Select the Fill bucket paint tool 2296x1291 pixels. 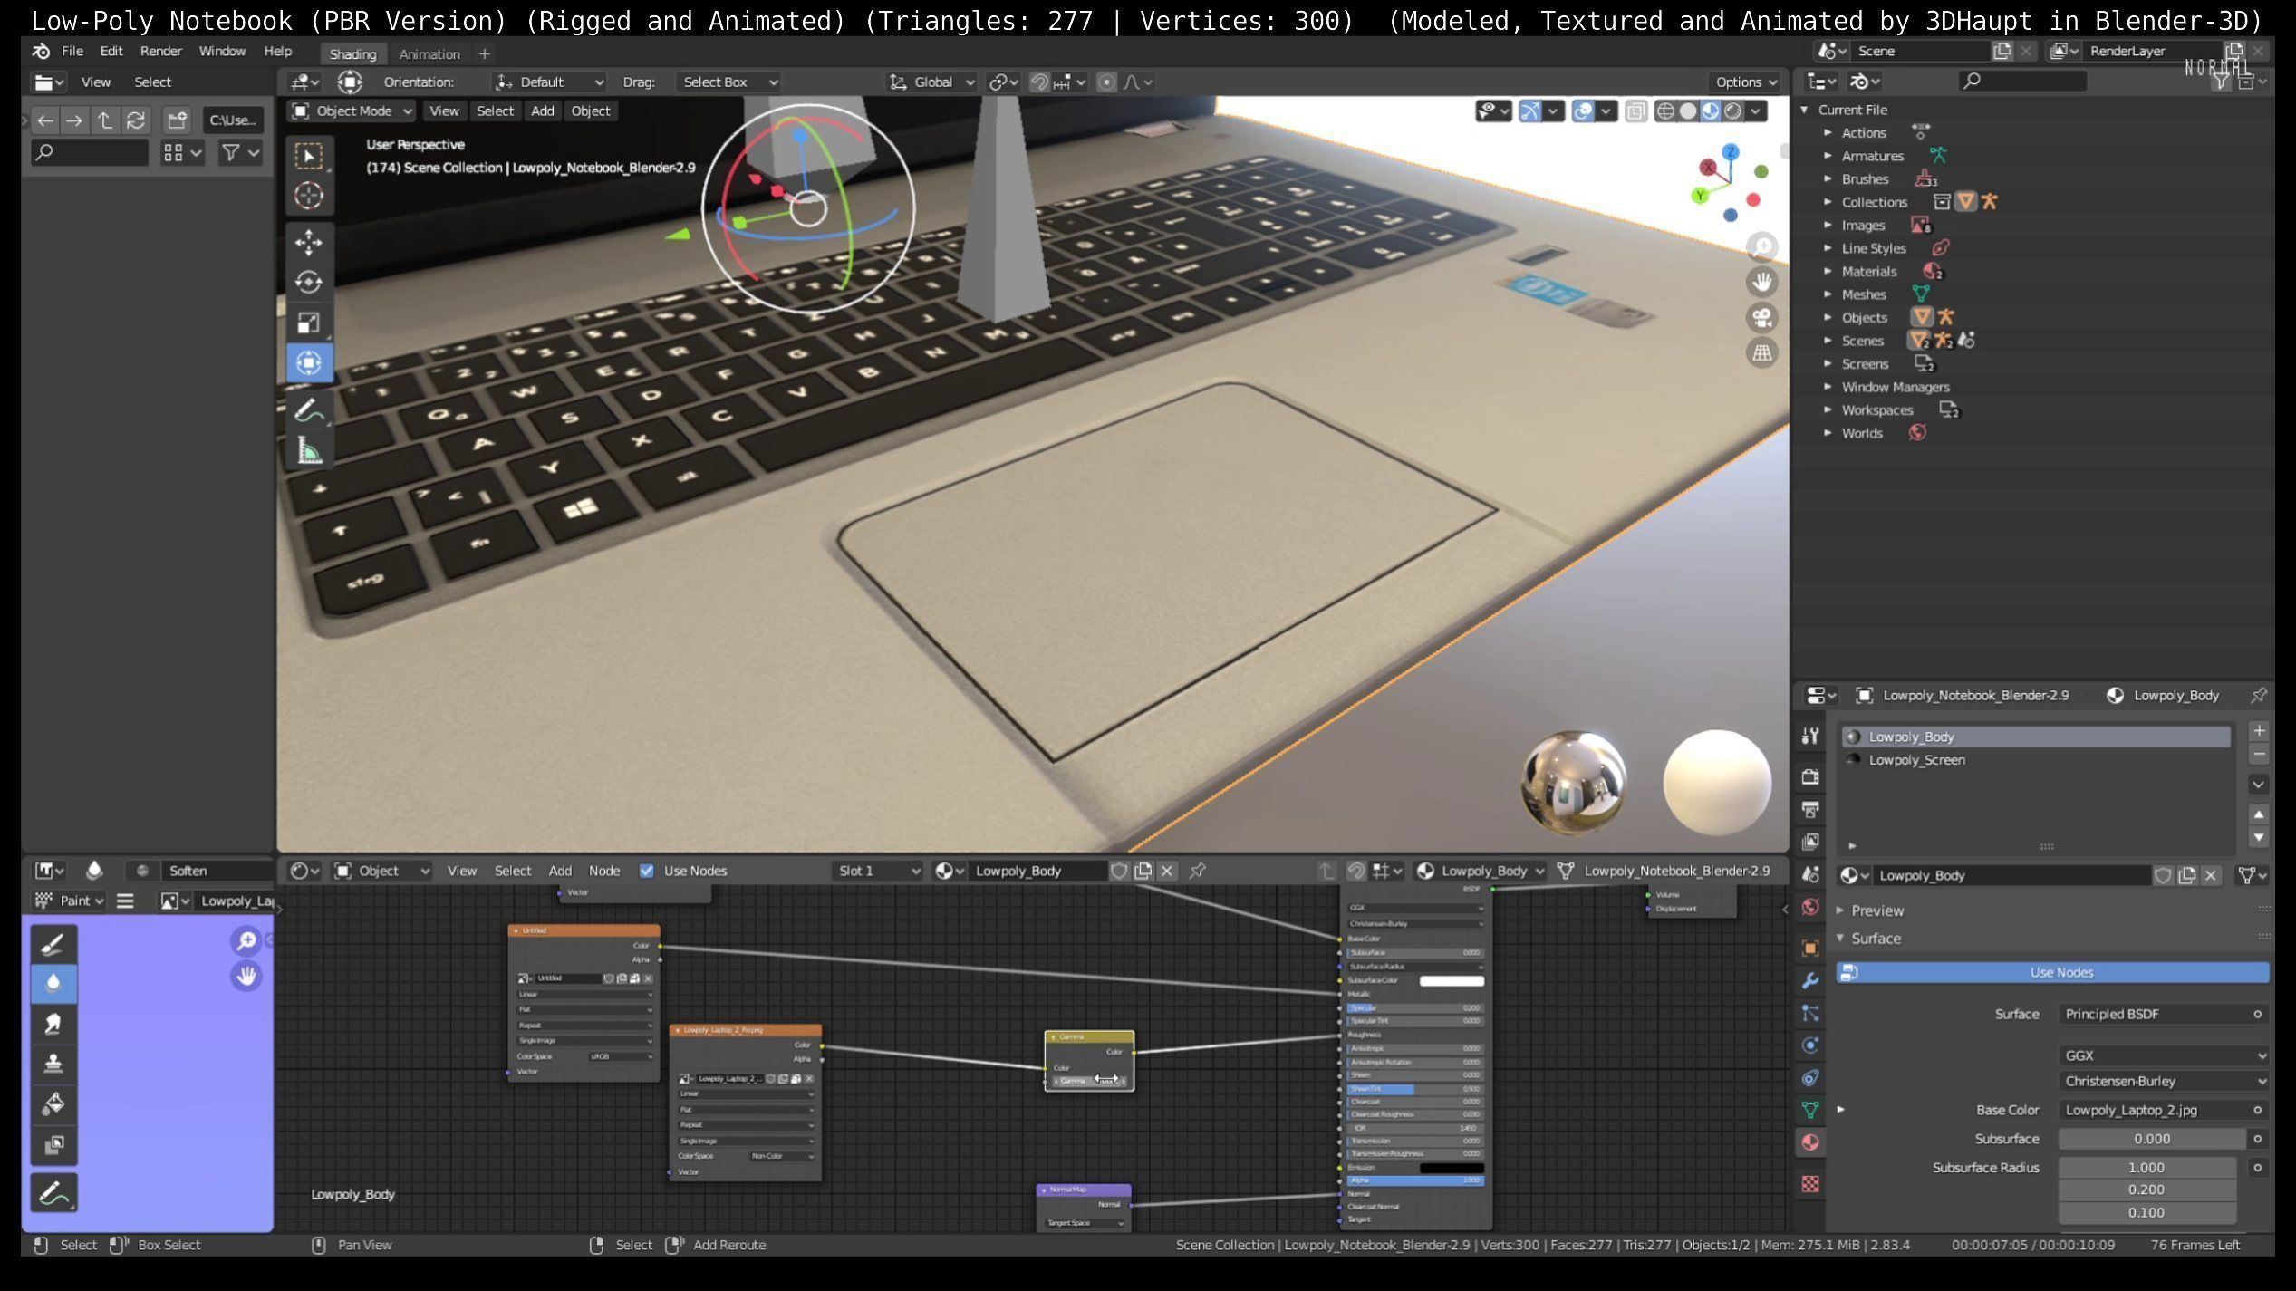point(53,1103)
